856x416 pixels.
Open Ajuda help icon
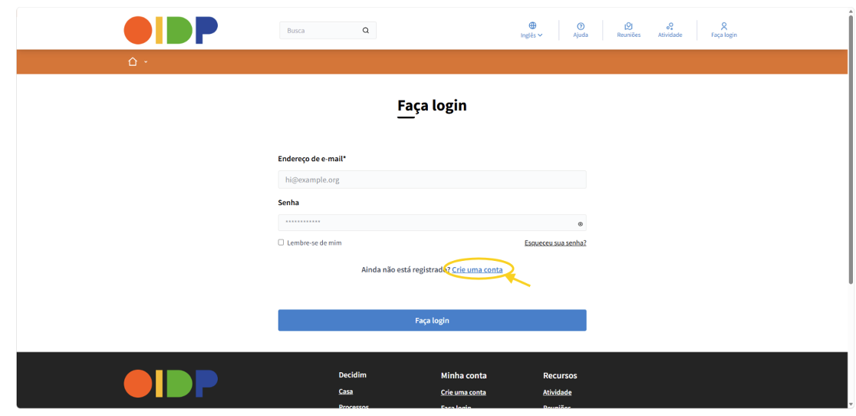(581, 25)
